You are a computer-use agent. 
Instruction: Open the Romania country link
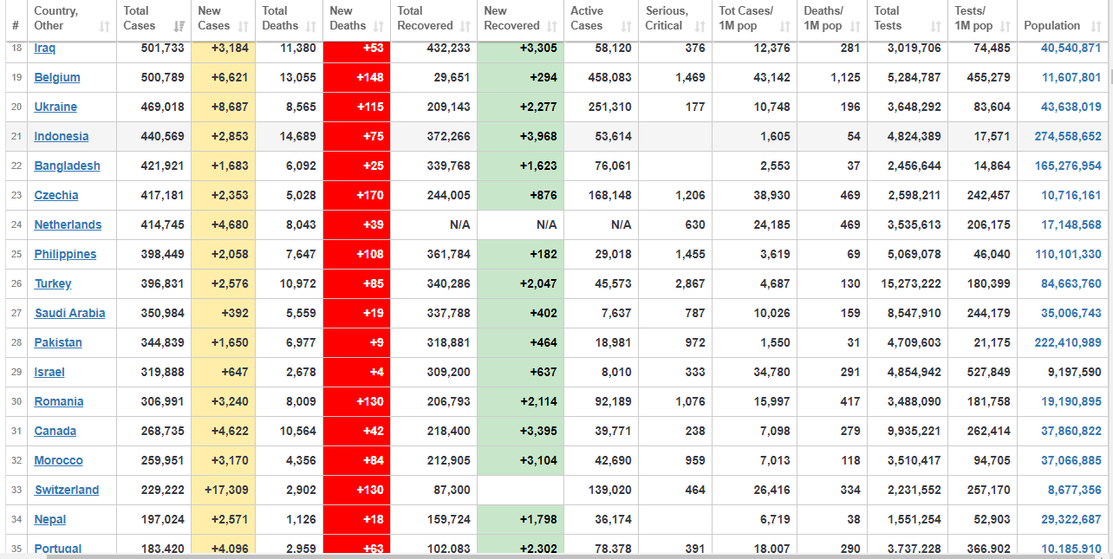[59, 401]
